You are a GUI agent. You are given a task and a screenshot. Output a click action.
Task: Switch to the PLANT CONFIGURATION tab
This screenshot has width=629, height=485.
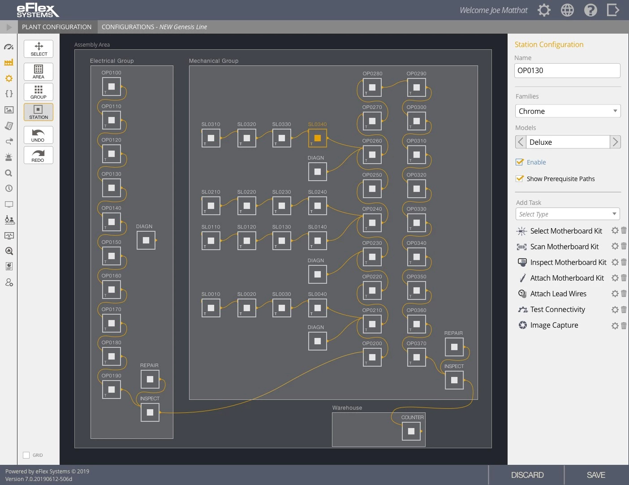[x=57, y=26]
